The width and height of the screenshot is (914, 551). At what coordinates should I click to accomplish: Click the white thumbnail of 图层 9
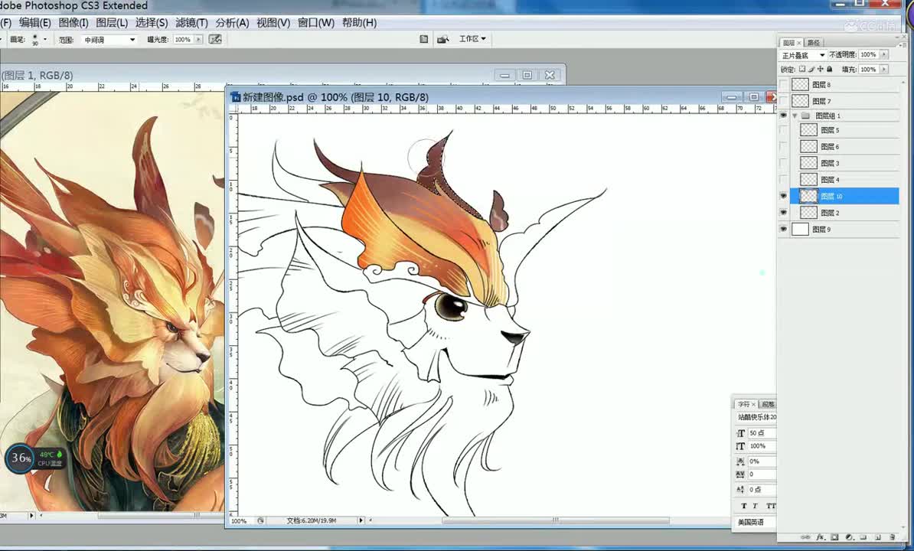[x=801, y=229]
